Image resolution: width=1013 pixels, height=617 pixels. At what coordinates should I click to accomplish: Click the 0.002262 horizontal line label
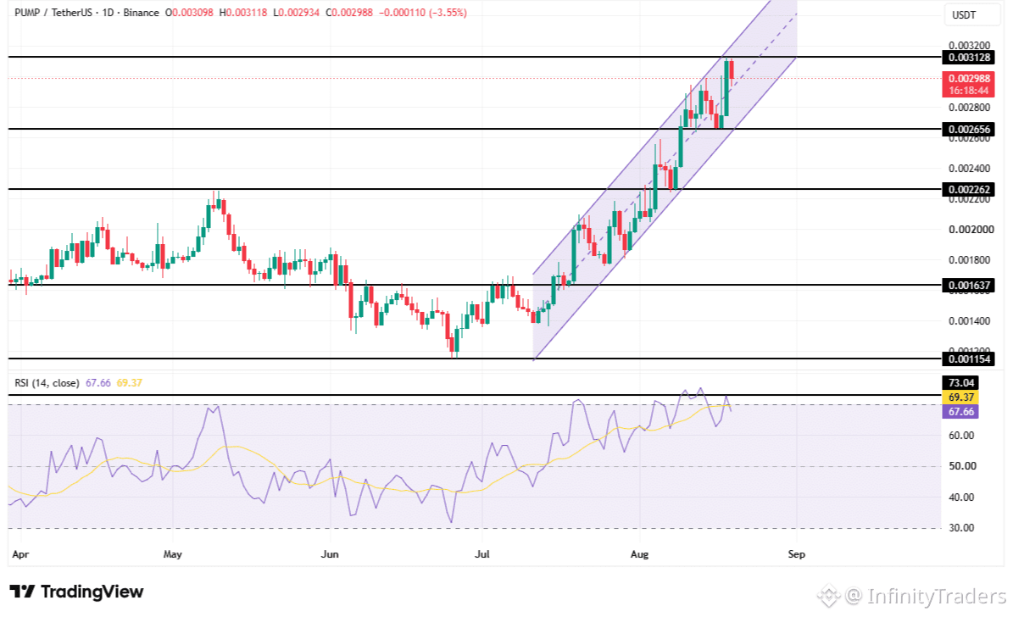(968, 189)
